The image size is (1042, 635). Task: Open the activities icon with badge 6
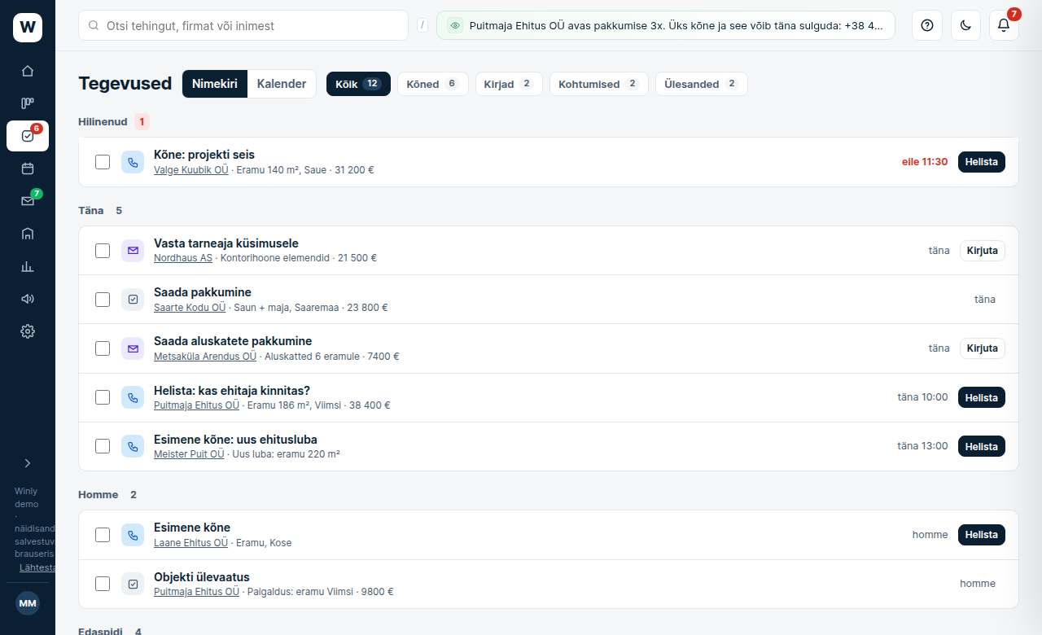[x=28, y=136]
